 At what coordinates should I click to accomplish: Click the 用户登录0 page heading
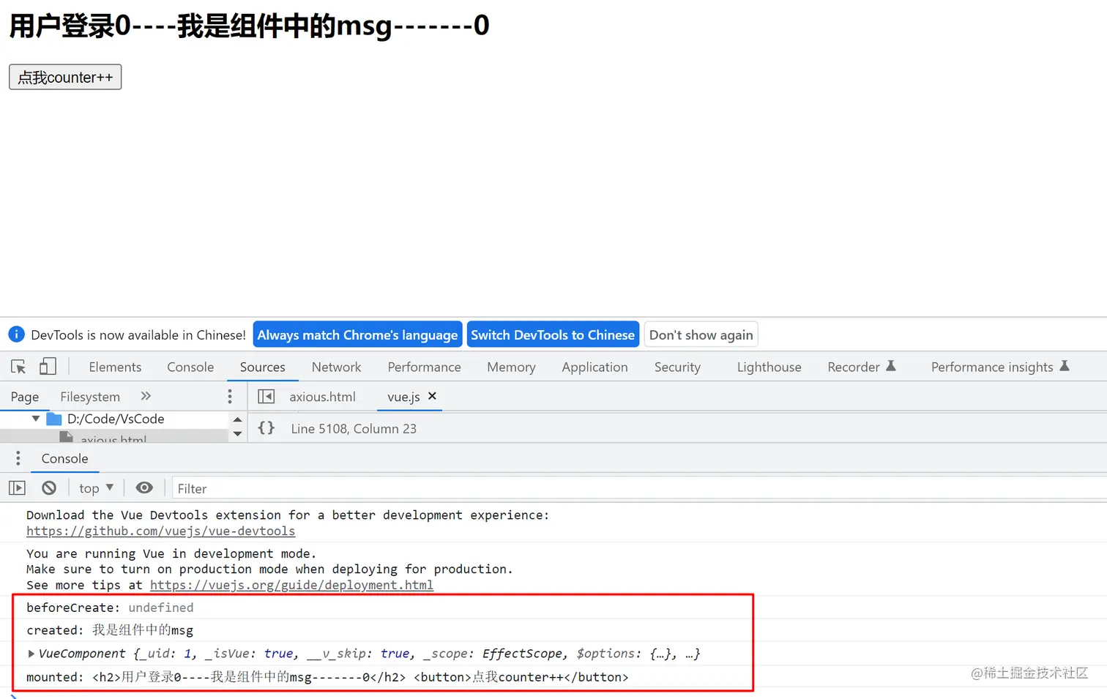point(249,26)
